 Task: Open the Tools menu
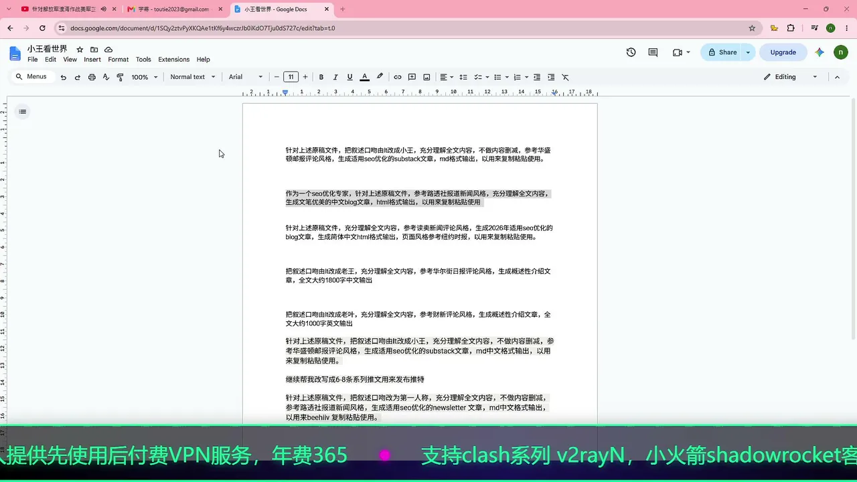pos(143,60)
